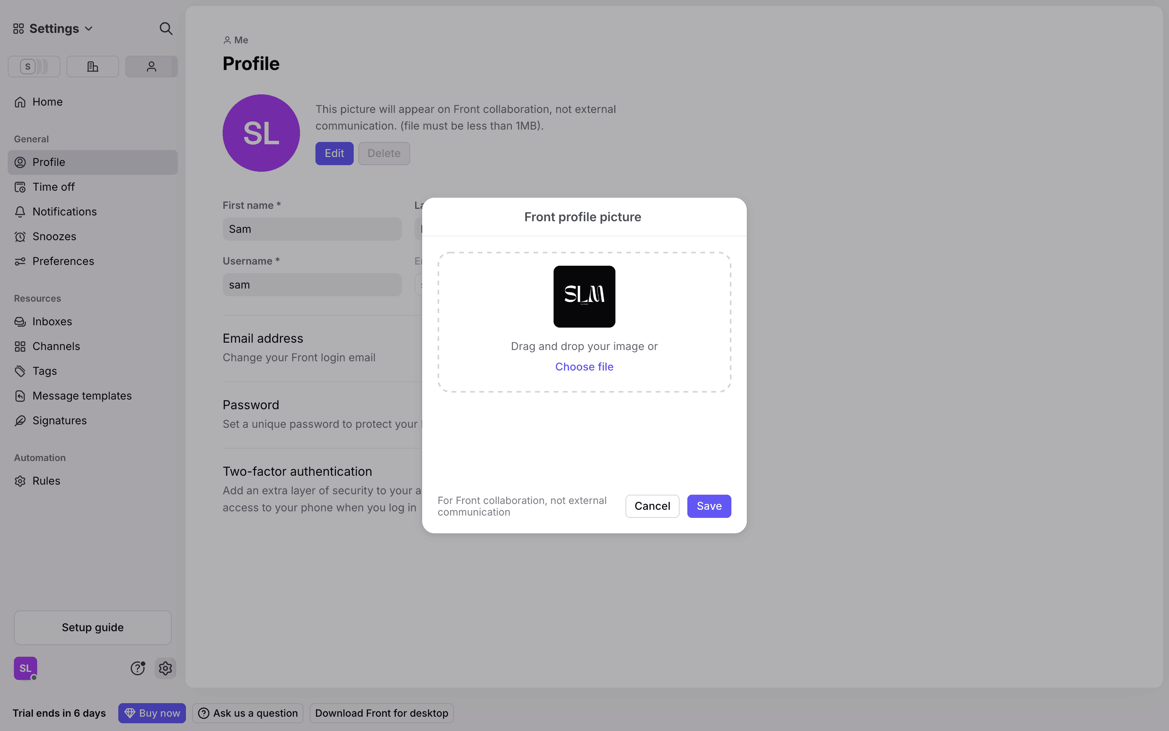The width and height of the screenshot is (1169, 731).
Task: Expand the Settings dropdown chevron
Action: 89,29
